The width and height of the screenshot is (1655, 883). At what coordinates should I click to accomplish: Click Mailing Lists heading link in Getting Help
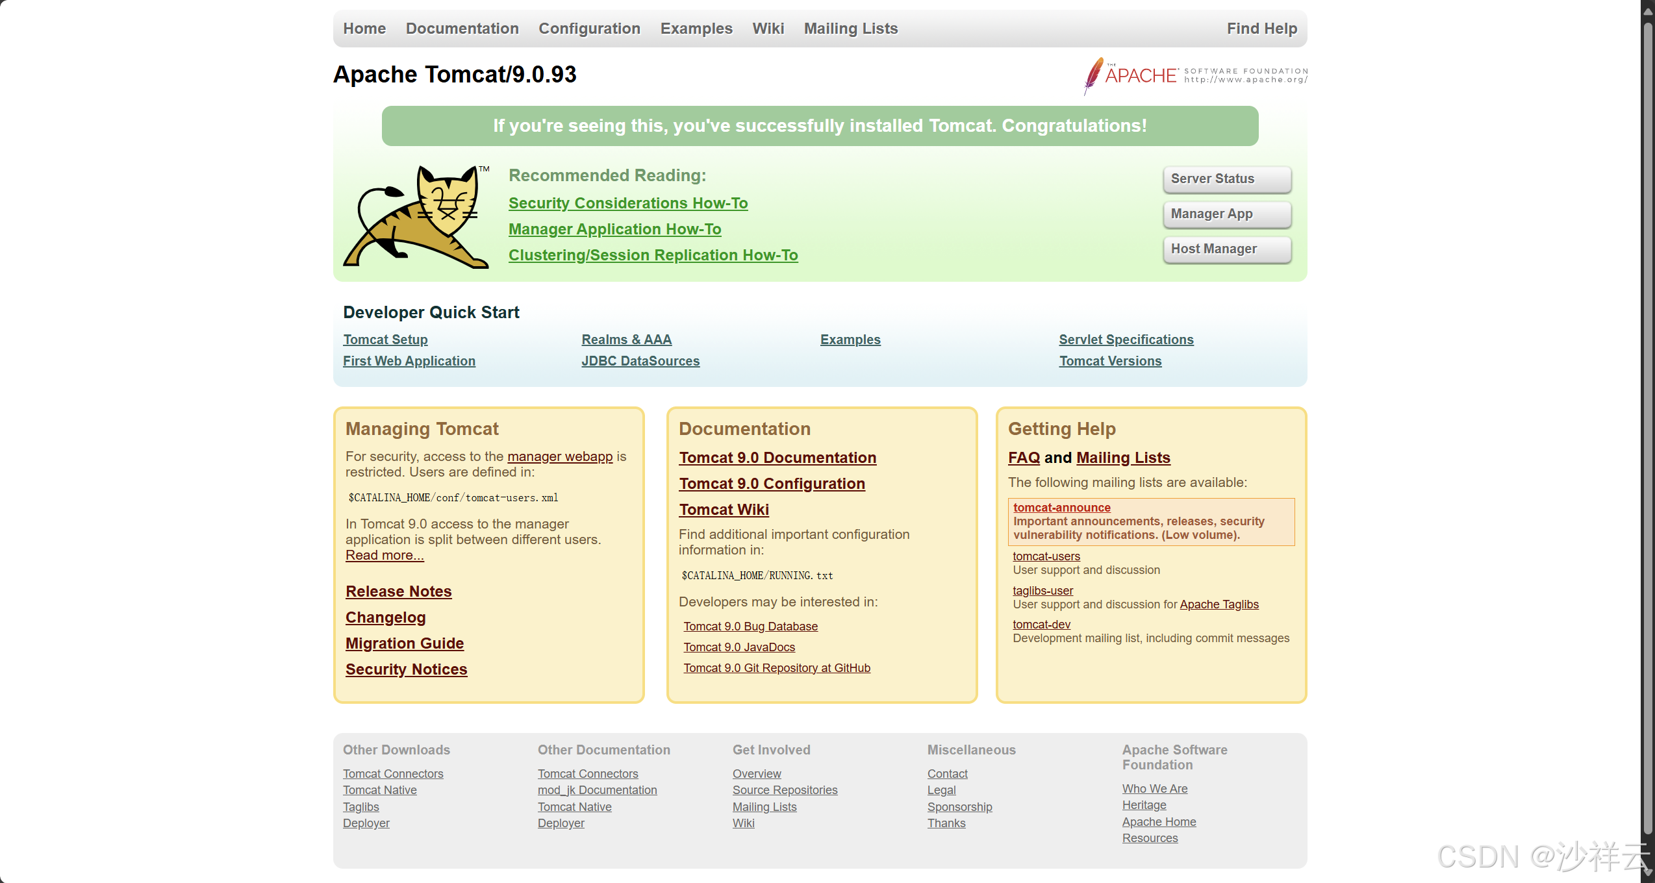(1123, 458)
